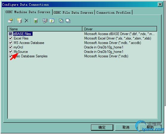Toggle the MySource checkbox
This screenshot has width=166, height=134.
click(10, 52)
